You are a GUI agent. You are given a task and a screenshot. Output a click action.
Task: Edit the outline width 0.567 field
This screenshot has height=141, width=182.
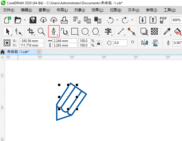177,43
